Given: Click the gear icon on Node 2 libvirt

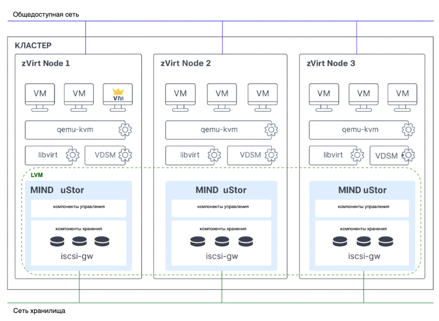Looking at the screenshot, I should (214, 155).
